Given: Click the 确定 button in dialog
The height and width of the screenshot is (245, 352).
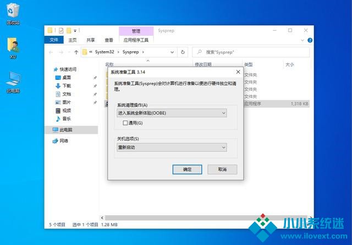Looking at the screenshot, I should [x=187, y=169].
